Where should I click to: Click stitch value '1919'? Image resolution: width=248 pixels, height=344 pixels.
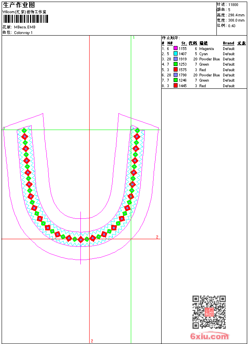[x=182, y=59]
